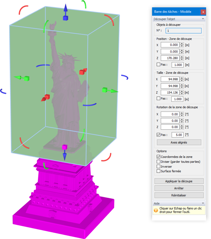This screenshot has width=211, height=239.
Task: Click the green rotation arc at top center
Action: [84, 4]
